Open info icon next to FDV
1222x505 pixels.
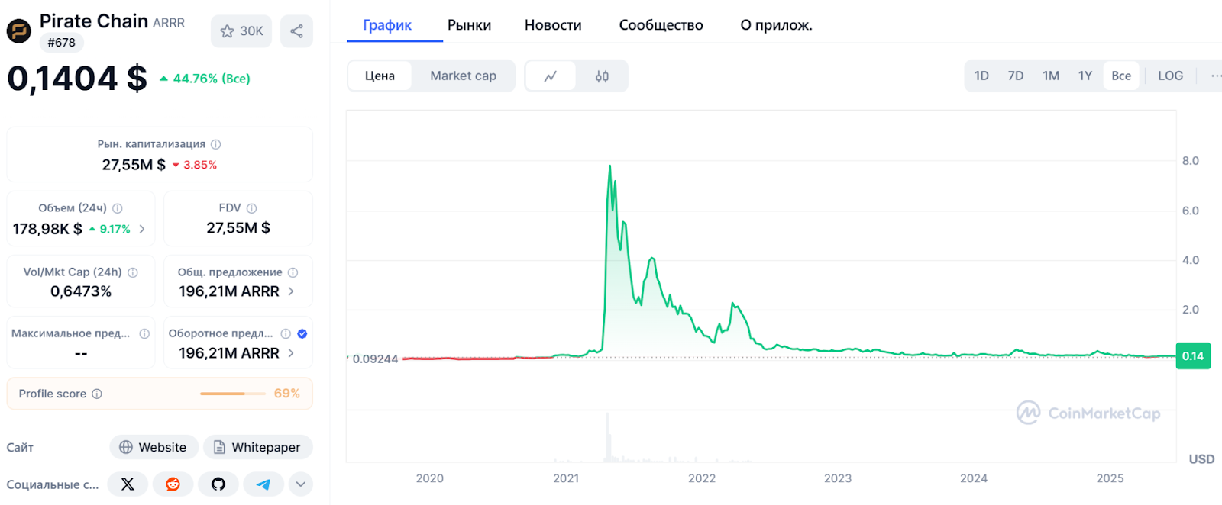coord(252,208)
